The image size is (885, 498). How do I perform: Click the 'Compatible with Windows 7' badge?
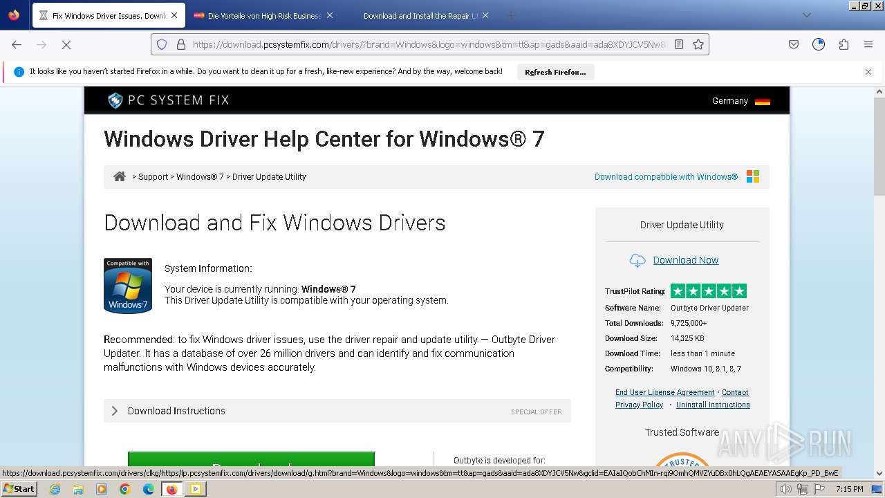pos(128,286)
